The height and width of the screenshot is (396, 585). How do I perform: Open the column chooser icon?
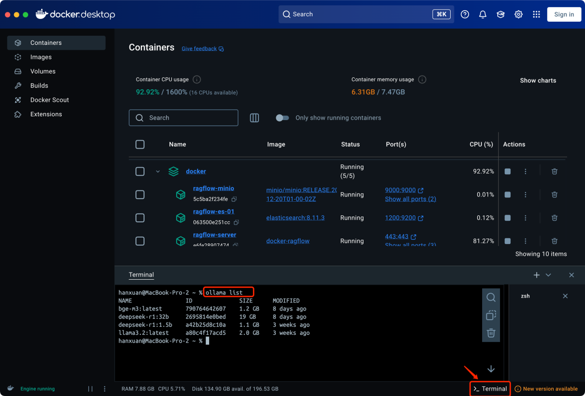(x=254, y=118)
